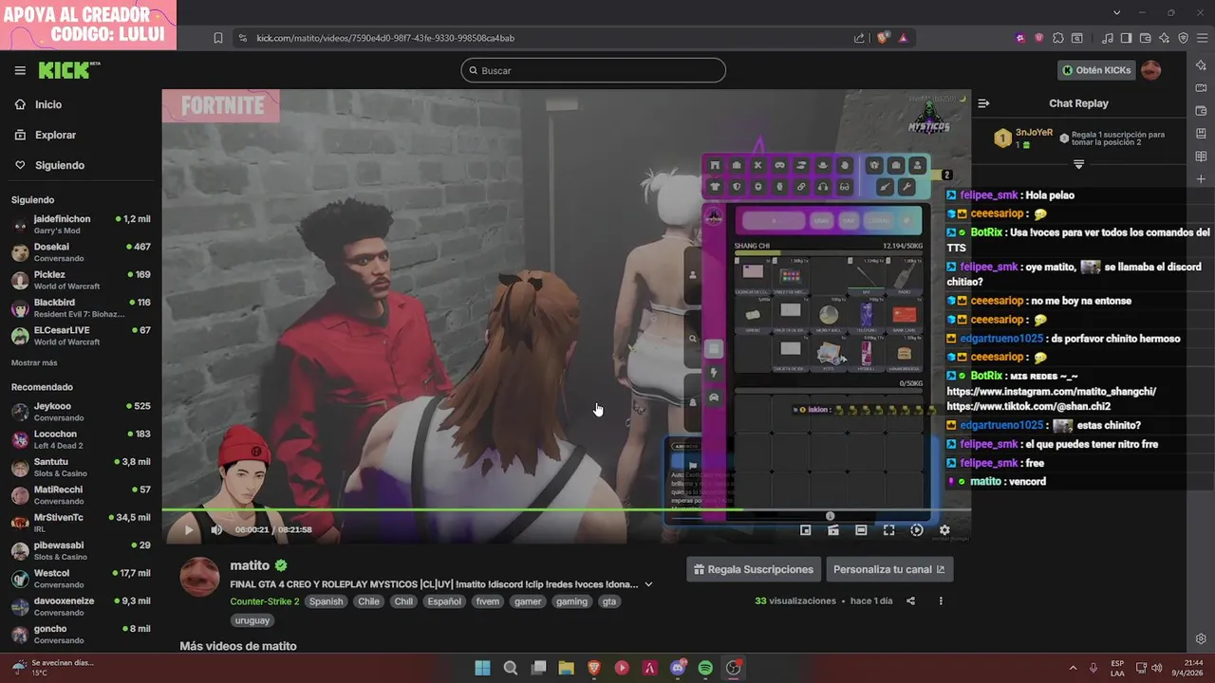Open Leo AI sparkle toolbar icon
Viewport: 1215px width, 683px height.
pos(1165,38)
